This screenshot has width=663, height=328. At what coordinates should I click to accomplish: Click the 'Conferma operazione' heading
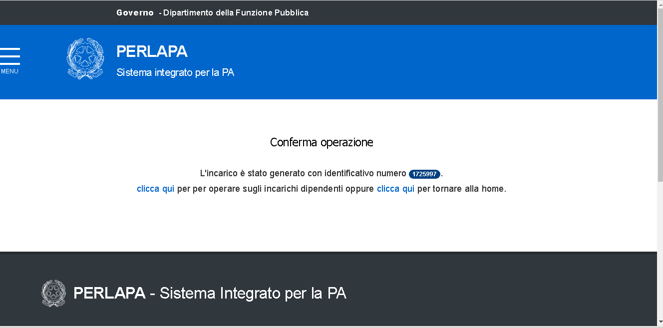coord(322,142)
